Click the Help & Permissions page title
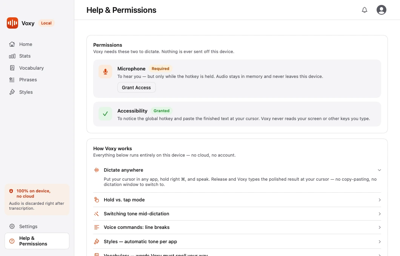Viewport: 400px width, 256px height. click(122, 10)
